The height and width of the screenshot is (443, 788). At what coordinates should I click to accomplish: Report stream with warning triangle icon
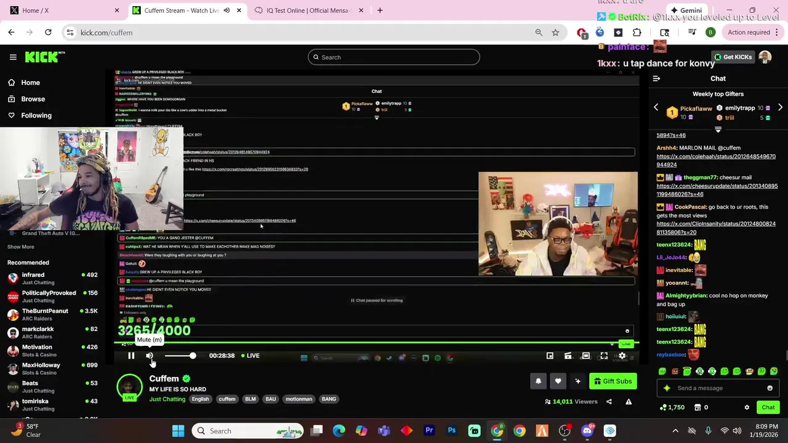[x=629, y=402]
